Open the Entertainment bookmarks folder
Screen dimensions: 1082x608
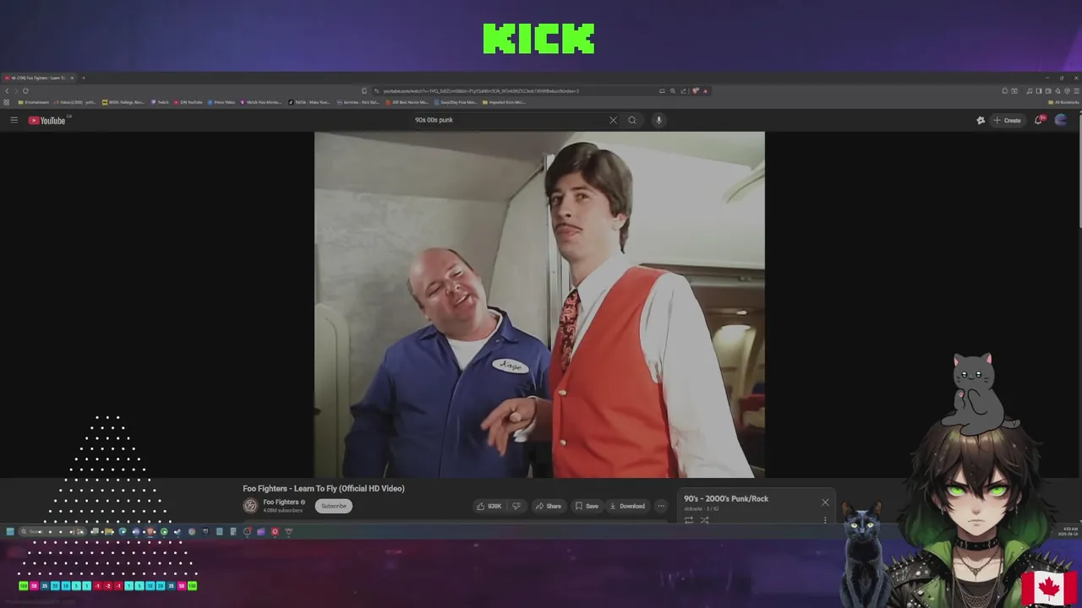[x=34, y=102]
